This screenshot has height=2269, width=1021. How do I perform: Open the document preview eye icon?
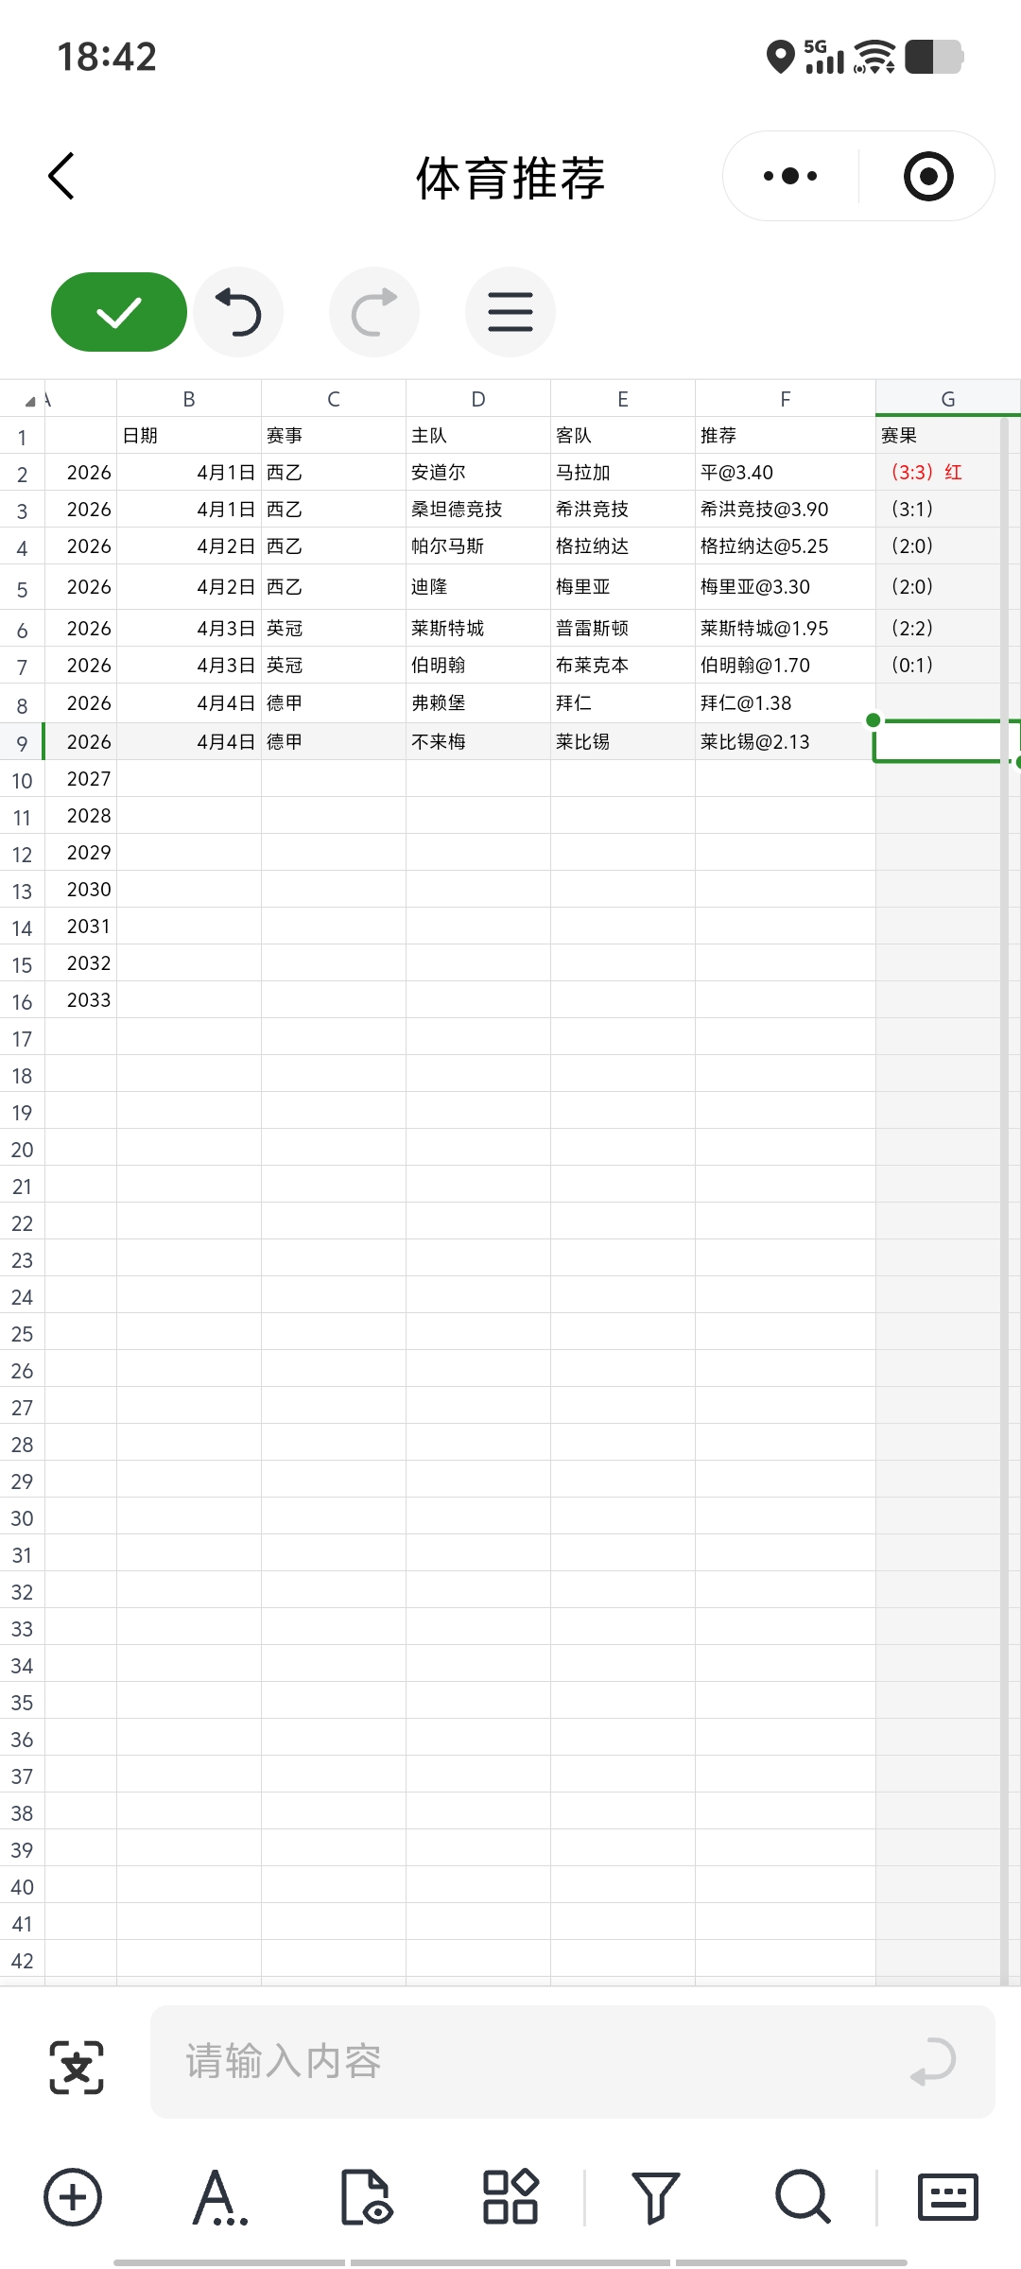click(x=365, y=2197)
